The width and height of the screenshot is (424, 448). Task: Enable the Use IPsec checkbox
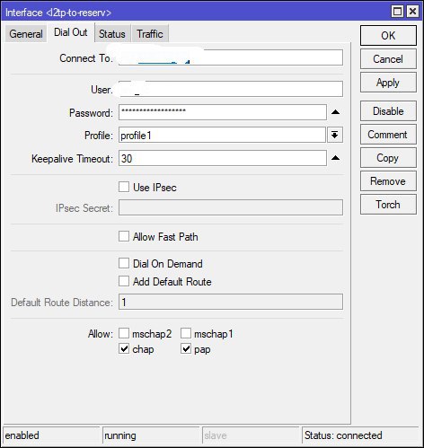pyautogui.click(x=124, y=187)
